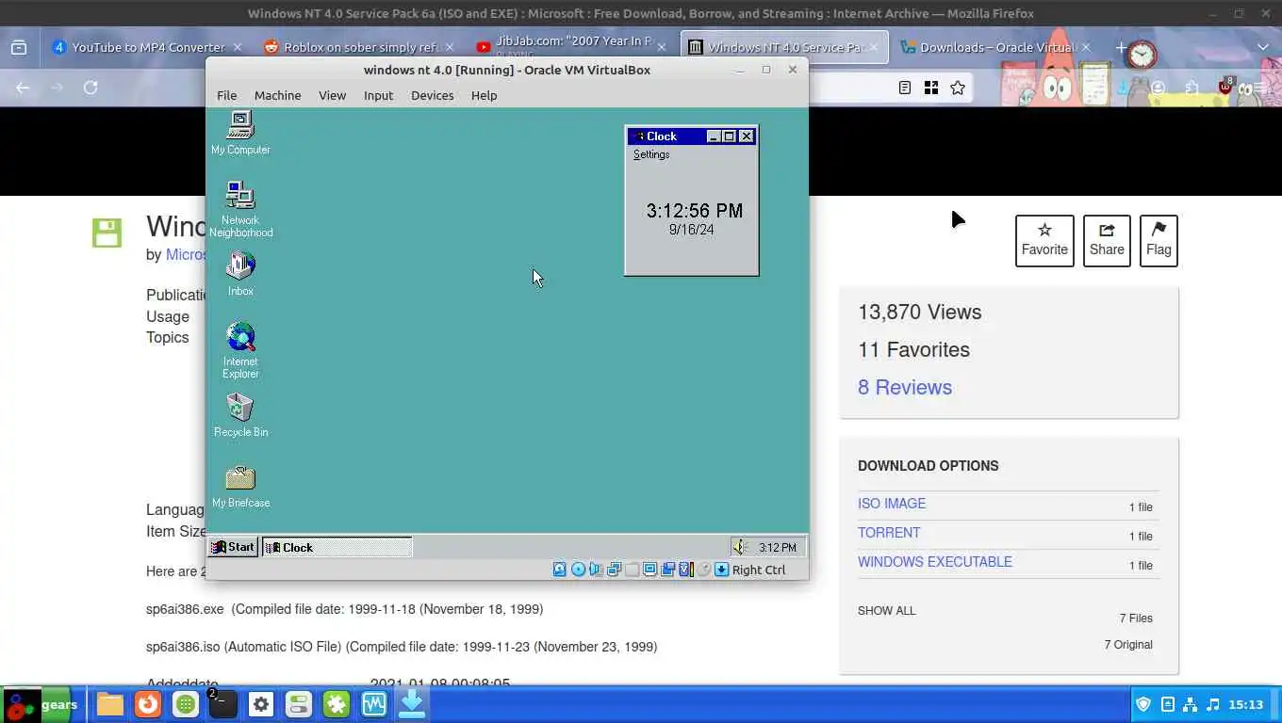Screen dimensions: 1282x723
Task: Close the Downloads Oracle VirtualBox tab
Action: click(x=1085, y=47)
